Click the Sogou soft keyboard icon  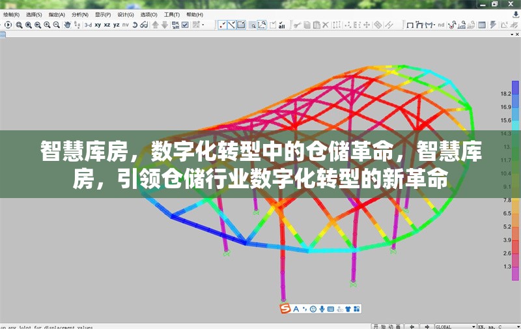pos(331,309)
